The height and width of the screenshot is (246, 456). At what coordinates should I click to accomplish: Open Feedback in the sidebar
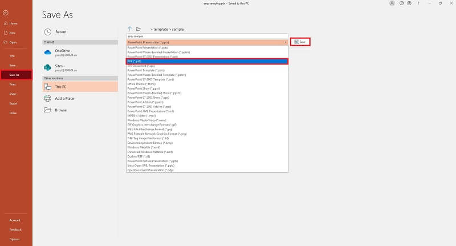click(15, 229)
